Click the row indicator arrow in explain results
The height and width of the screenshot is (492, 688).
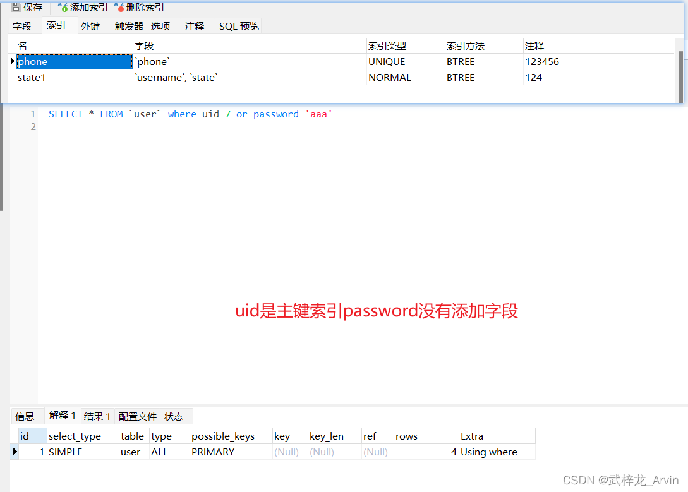15,452
